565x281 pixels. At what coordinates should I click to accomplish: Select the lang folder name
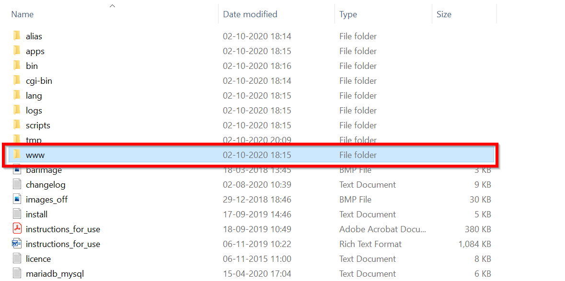(x=34, y=96)
